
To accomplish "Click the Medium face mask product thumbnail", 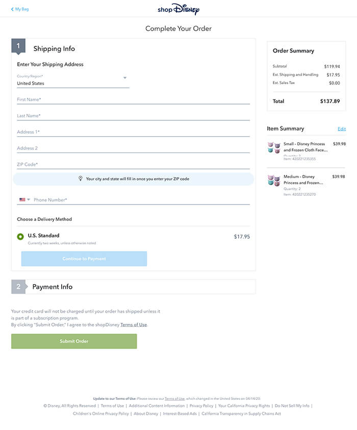I will coord(274,181).
